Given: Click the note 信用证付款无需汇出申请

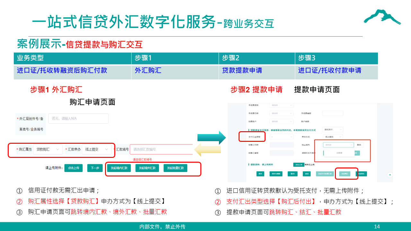Looking at the screenshot, I should [x=64, y=190].
